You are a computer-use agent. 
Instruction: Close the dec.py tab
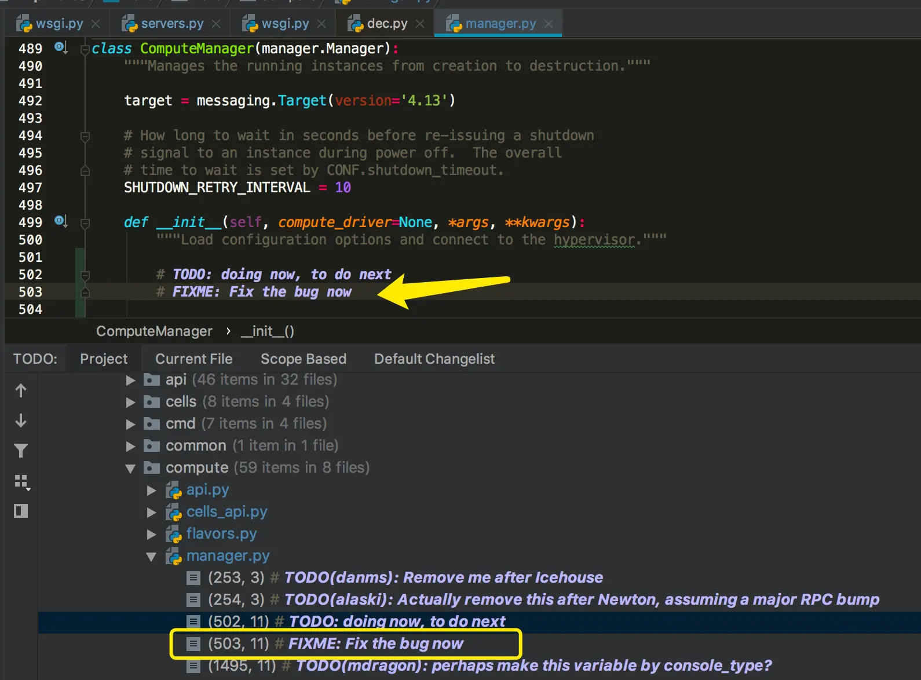[420, 24]
